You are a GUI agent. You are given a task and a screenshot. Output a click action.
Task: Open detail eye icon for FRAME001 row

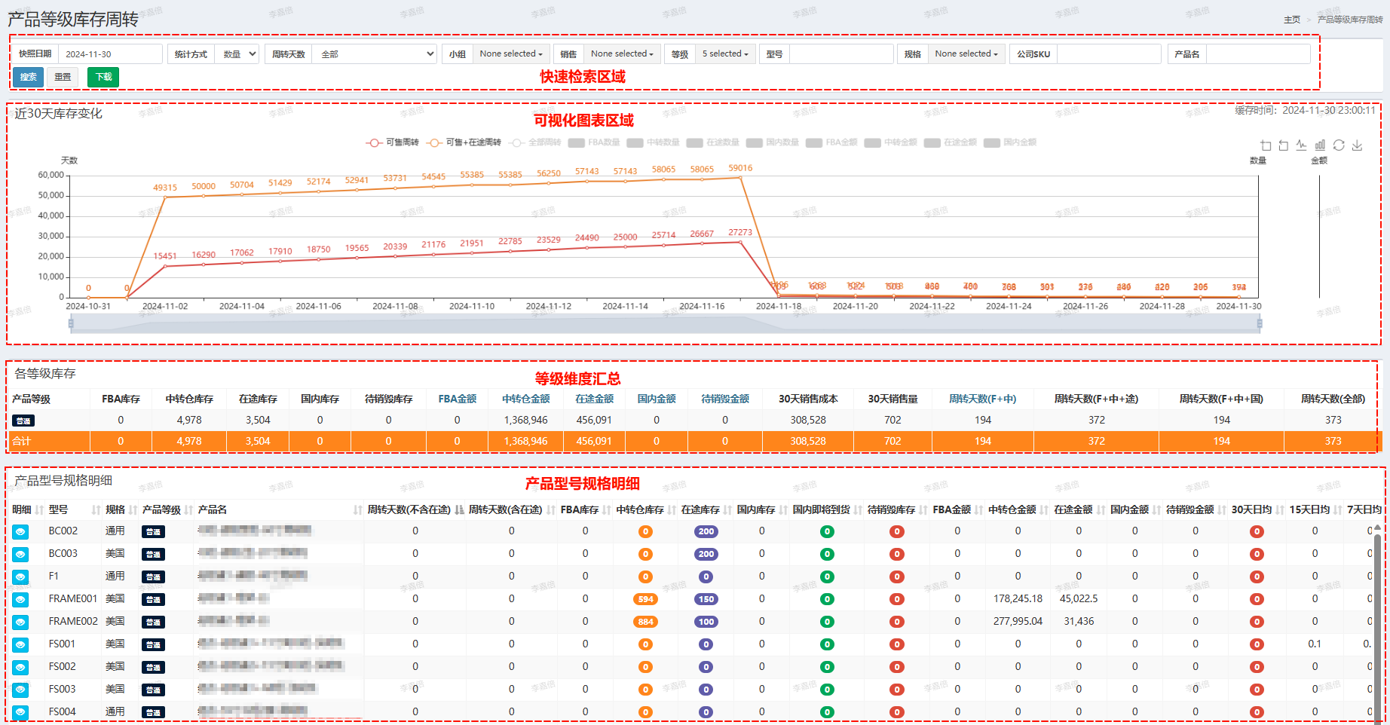[x=20, y=599]
